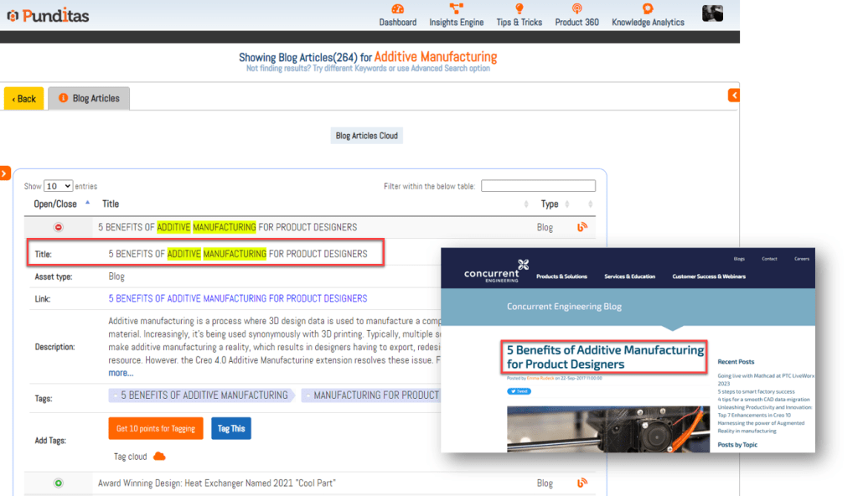Click Get 10 points for Tagging button
The image size is (858, 496).
coord(155,428)
